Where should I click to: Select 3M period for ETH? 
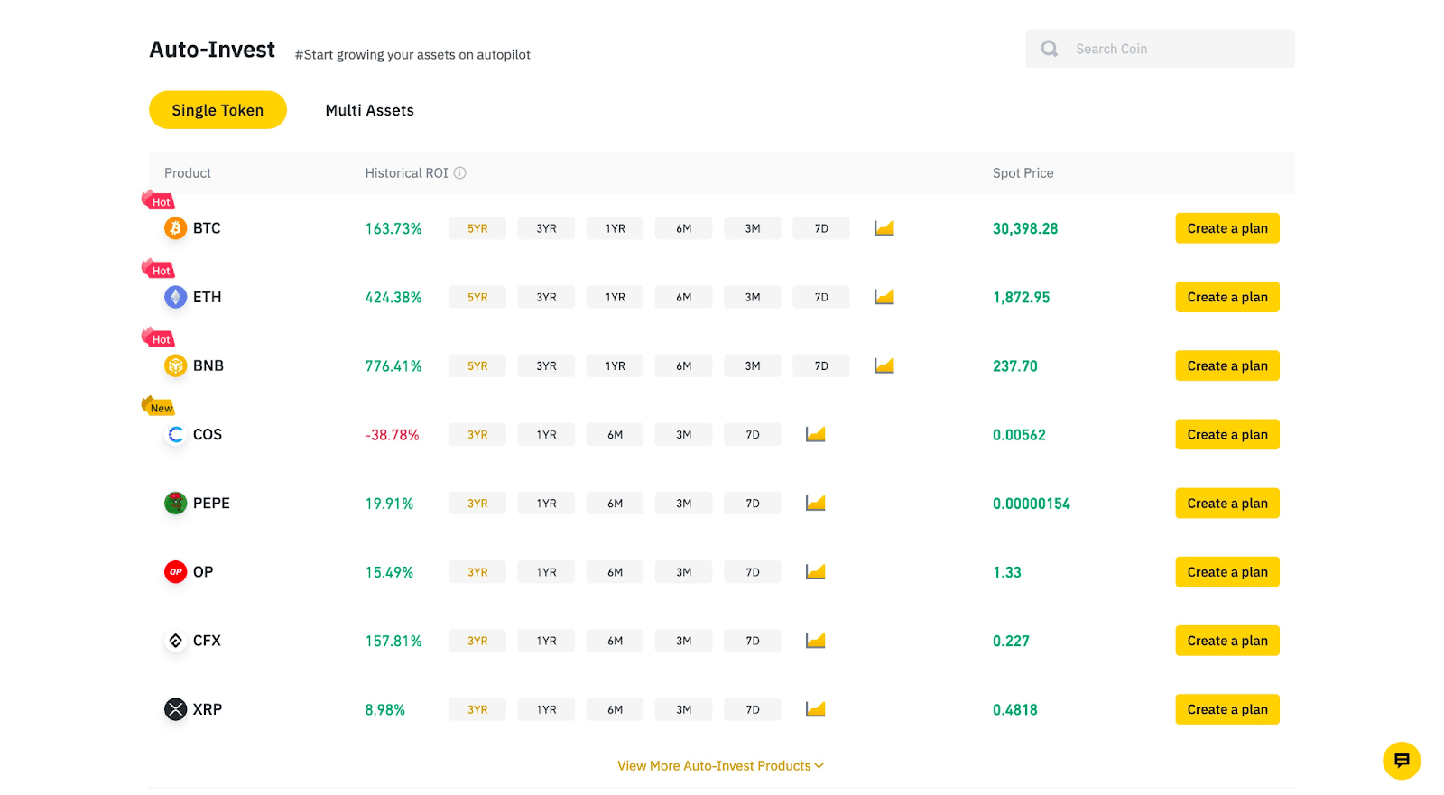pyautogui.click(x=753, y=297)
